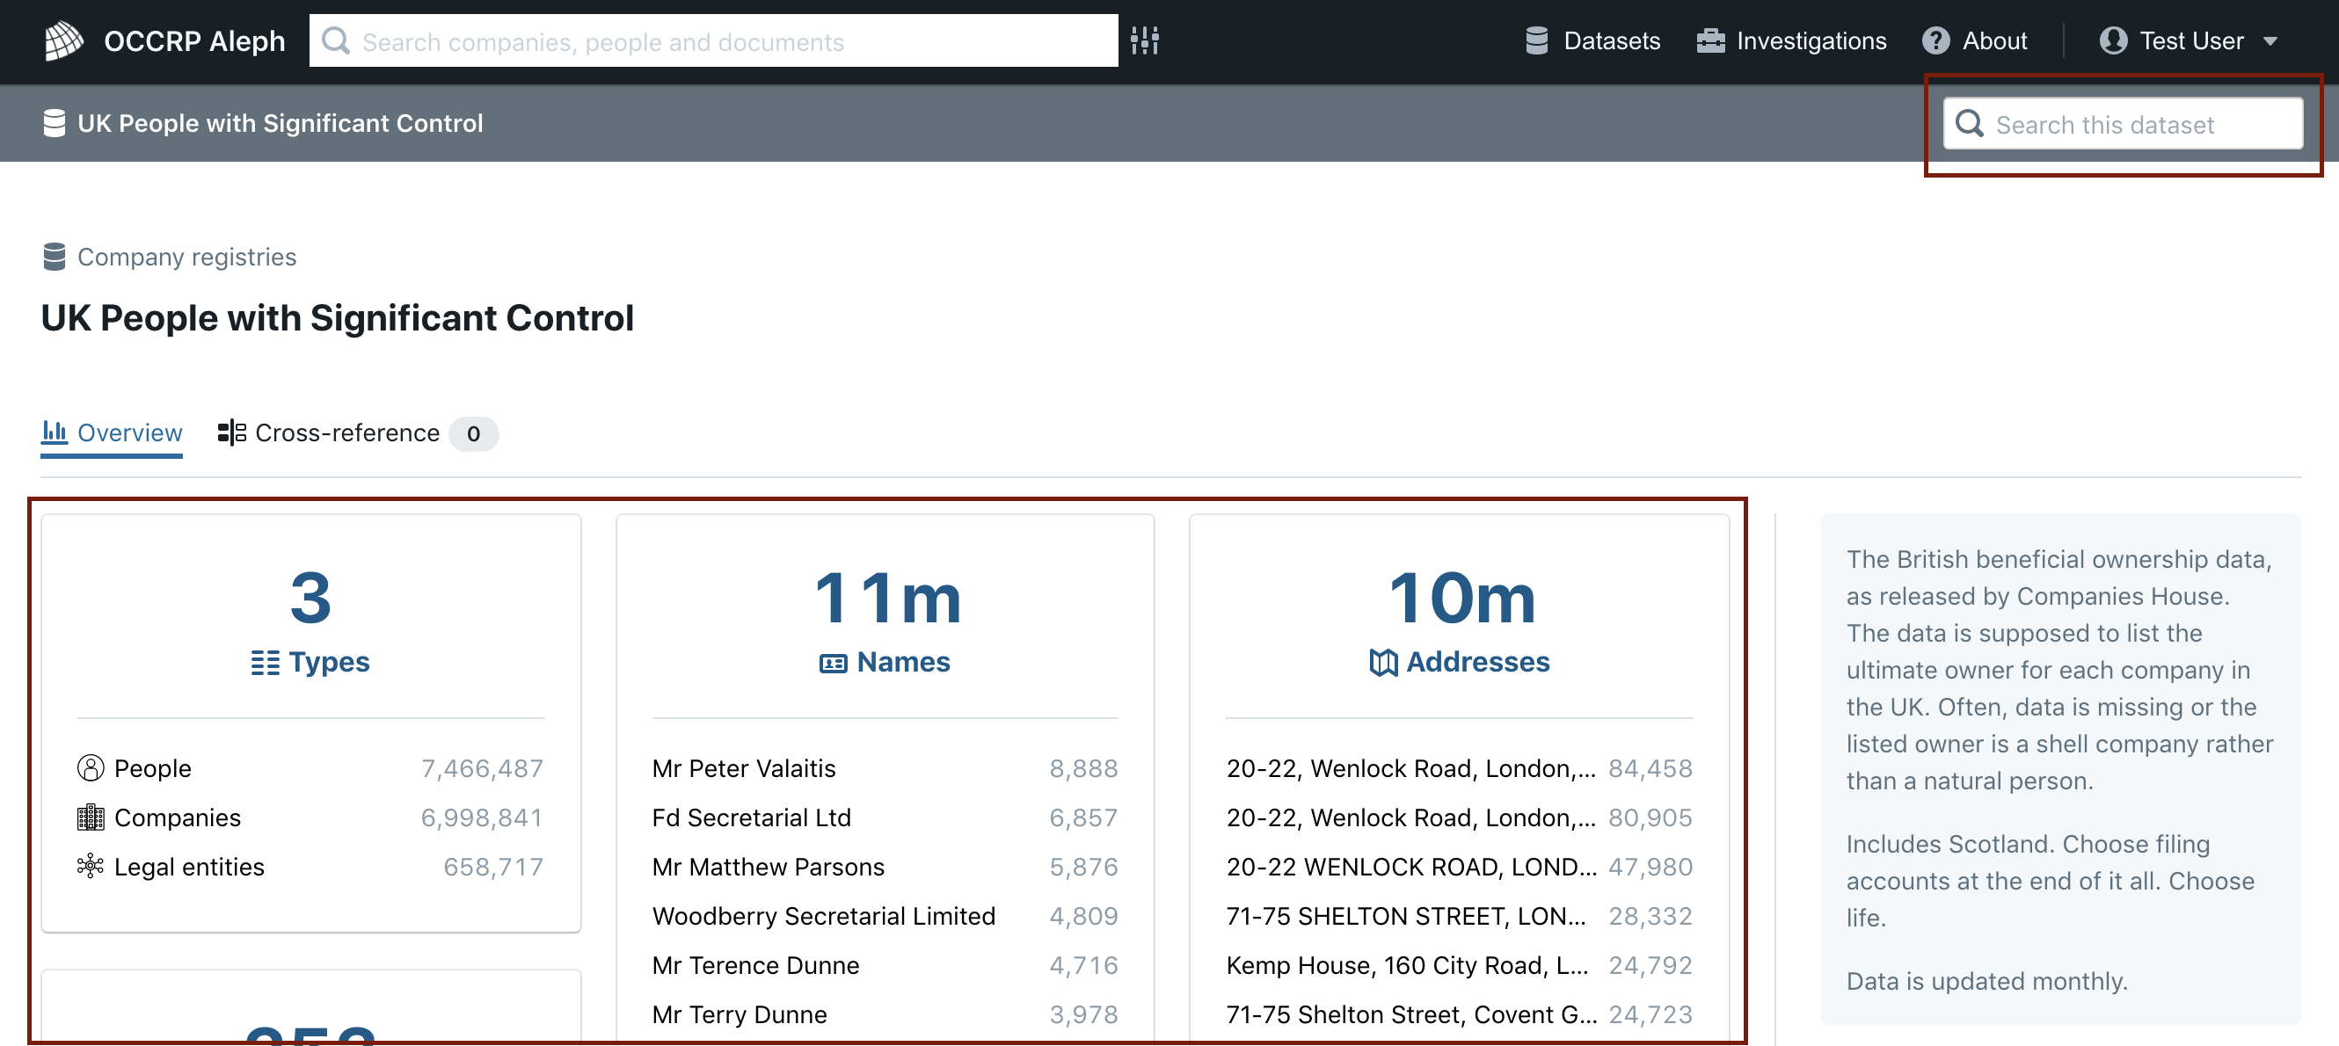Viewport: 2339px width, 1046px height.
Task: Select name Mr Terry Dunne
Action: point(740,1013)
